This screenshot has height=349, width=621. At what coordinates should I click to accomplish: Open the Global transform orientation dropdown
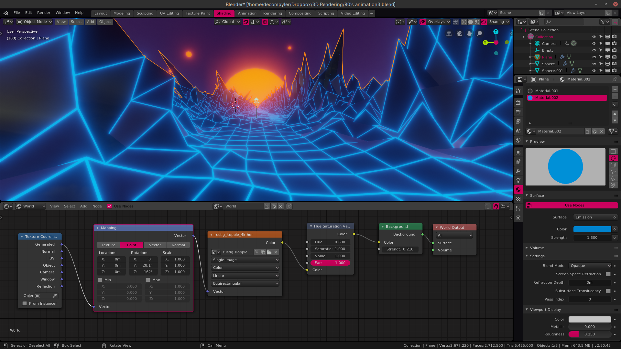click(228, 22)
